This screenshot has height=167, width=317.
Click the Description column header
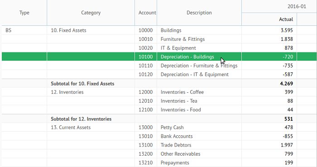pos(199,13)
